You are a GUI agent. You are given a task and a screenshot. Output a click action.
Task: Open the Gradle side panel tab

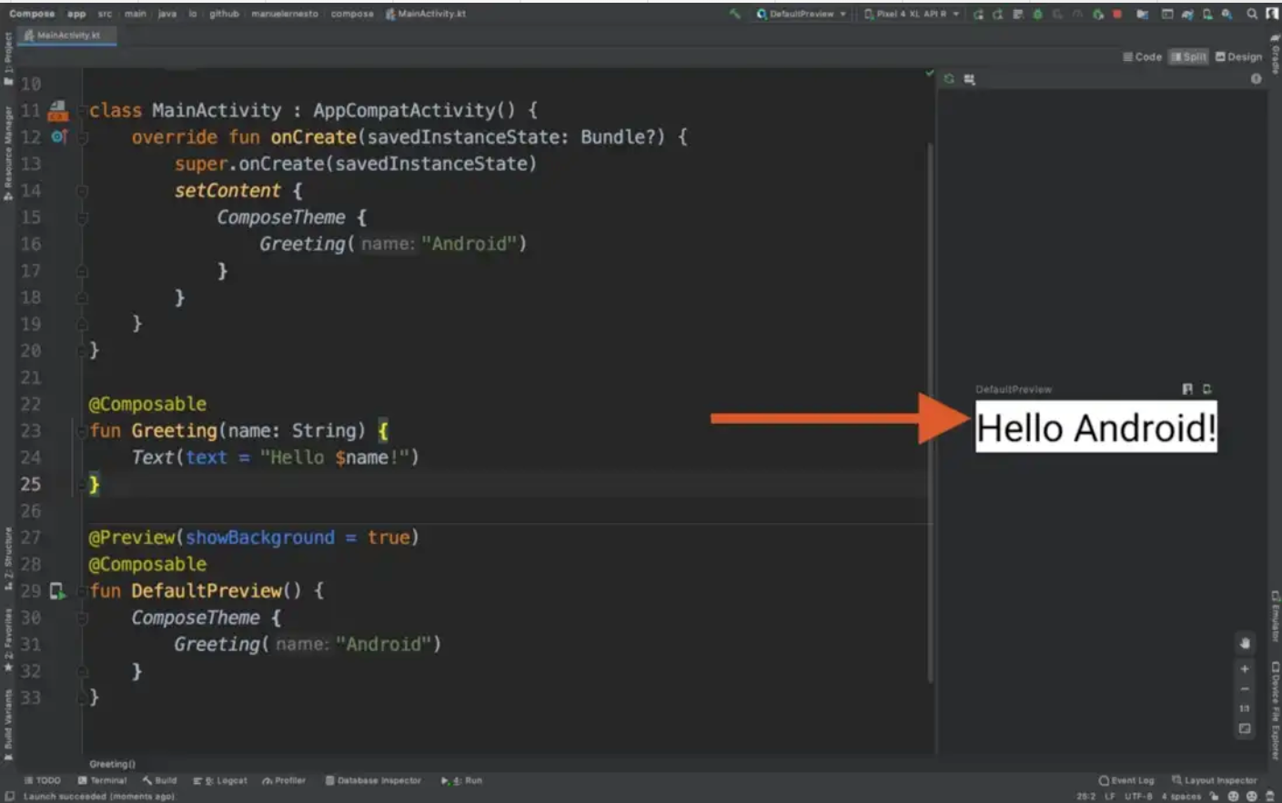click(x=1275, y=55)
